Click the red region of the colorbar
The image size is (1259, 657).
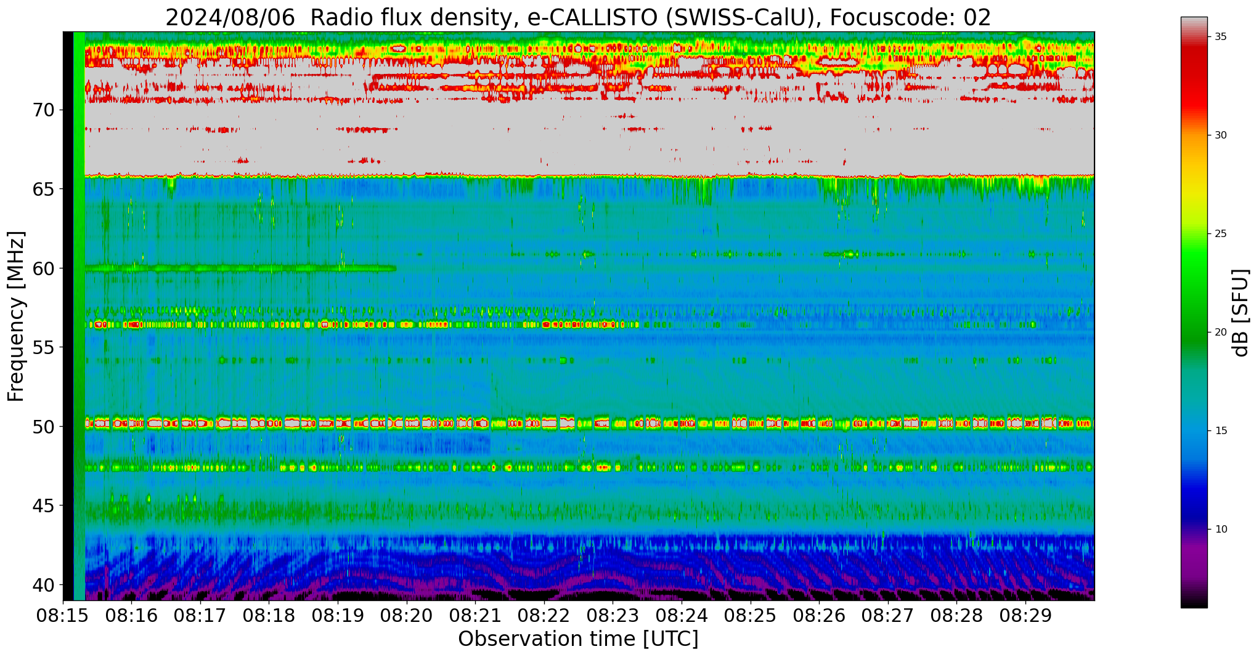[x=1194, y=80]
